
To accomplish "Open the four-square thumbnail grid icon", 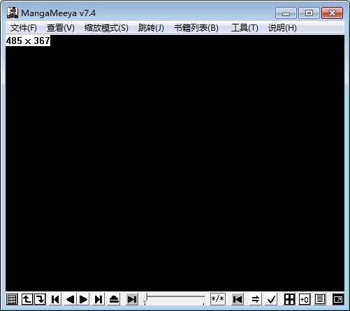I will [289, 299].
